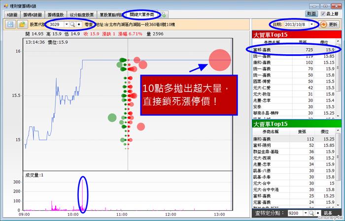Click the stock code input field showing 3029
Viewport: 345px width, 221px height.
[56, 25]
